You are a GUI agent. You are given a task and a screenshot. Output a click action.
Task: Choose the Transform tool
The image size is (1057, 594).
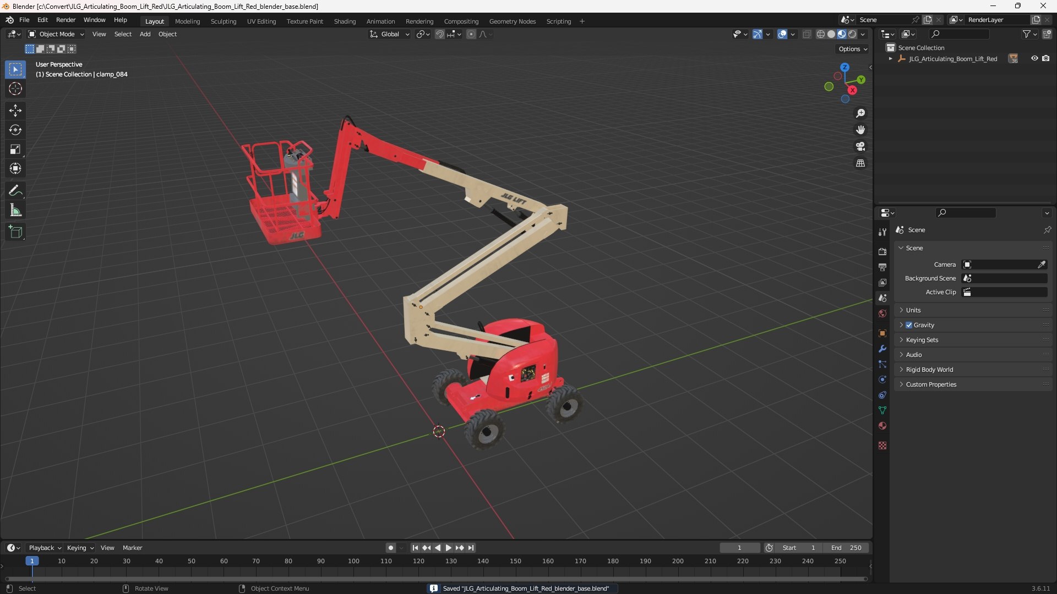[x=15, y=168]
